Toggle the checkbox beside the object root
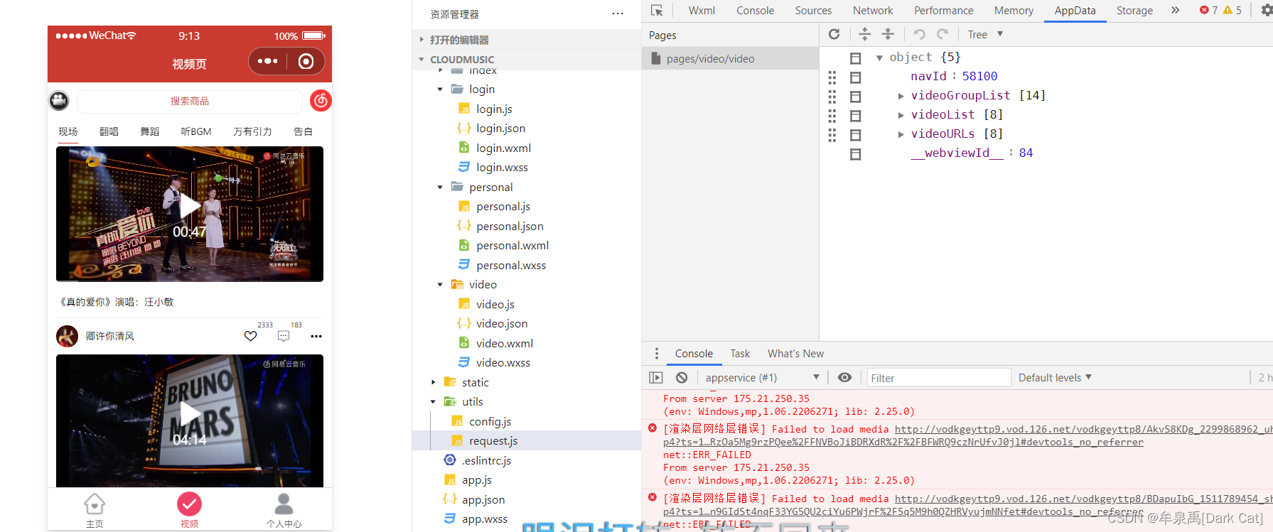 coord(856,58)
